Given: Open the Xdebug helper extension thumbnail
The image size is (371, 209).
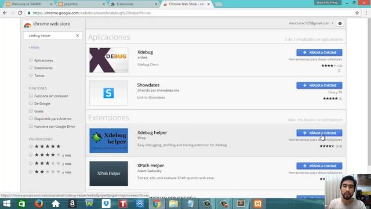Looking at the screenshot, I should 108,140.
